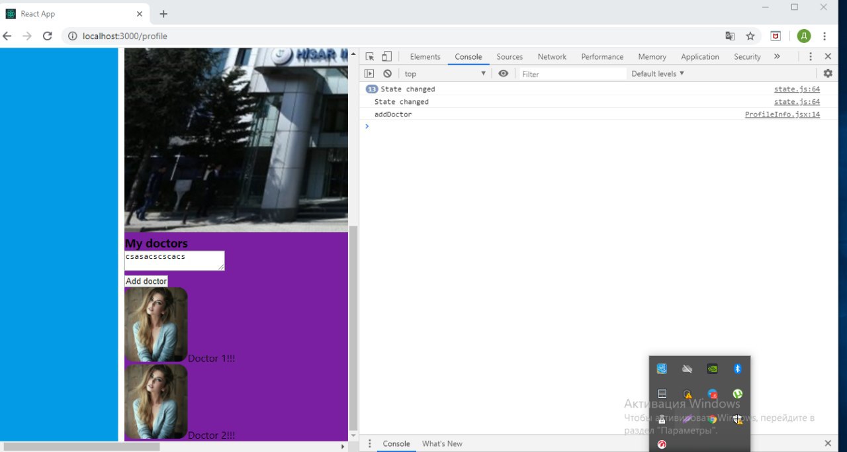Expand the Default levels dropdown
This screenshot has width=847, height=452.
(658, 74)
